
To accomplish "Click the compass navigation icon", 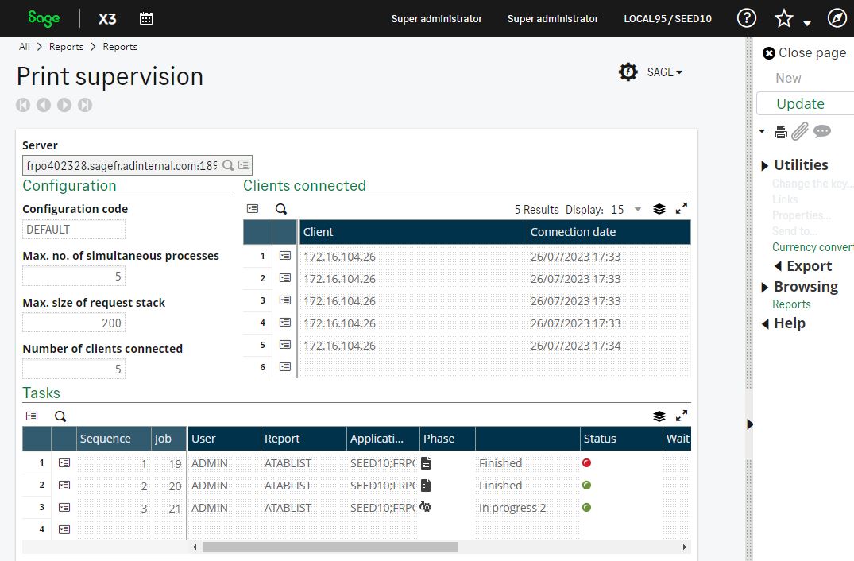I will (x=837, y=18).
